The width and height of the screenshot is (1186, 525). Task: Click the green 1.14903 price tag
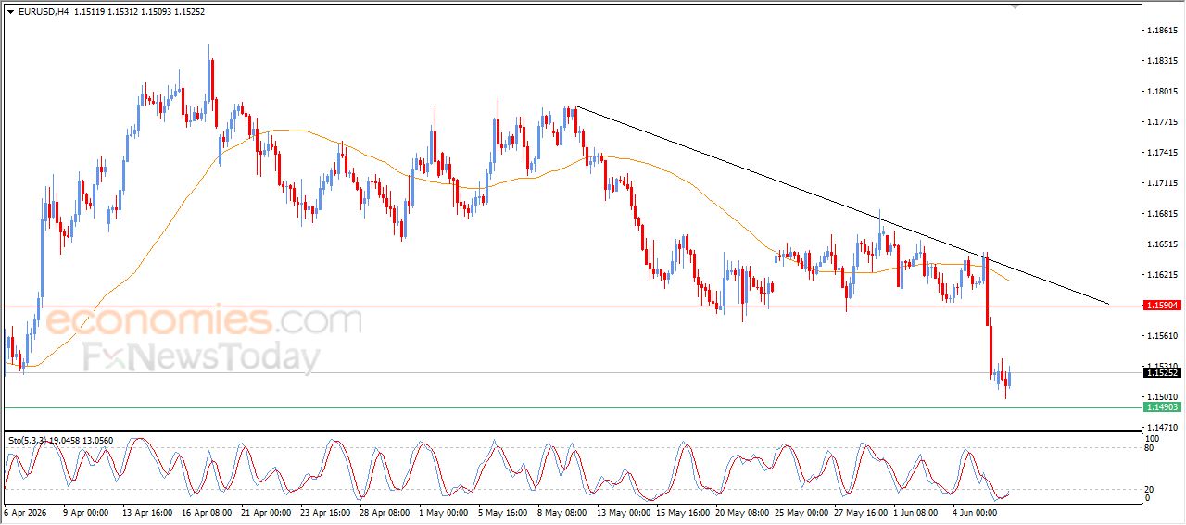1161,407
